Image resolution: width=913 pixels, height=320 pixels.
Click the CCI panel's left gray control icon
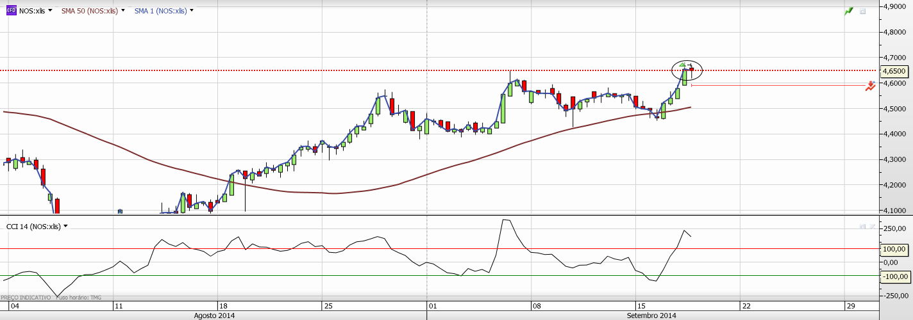[862, 227]
